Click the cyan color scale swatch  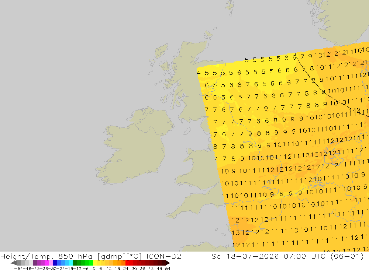pyautogui.click(x=70, y=263)
